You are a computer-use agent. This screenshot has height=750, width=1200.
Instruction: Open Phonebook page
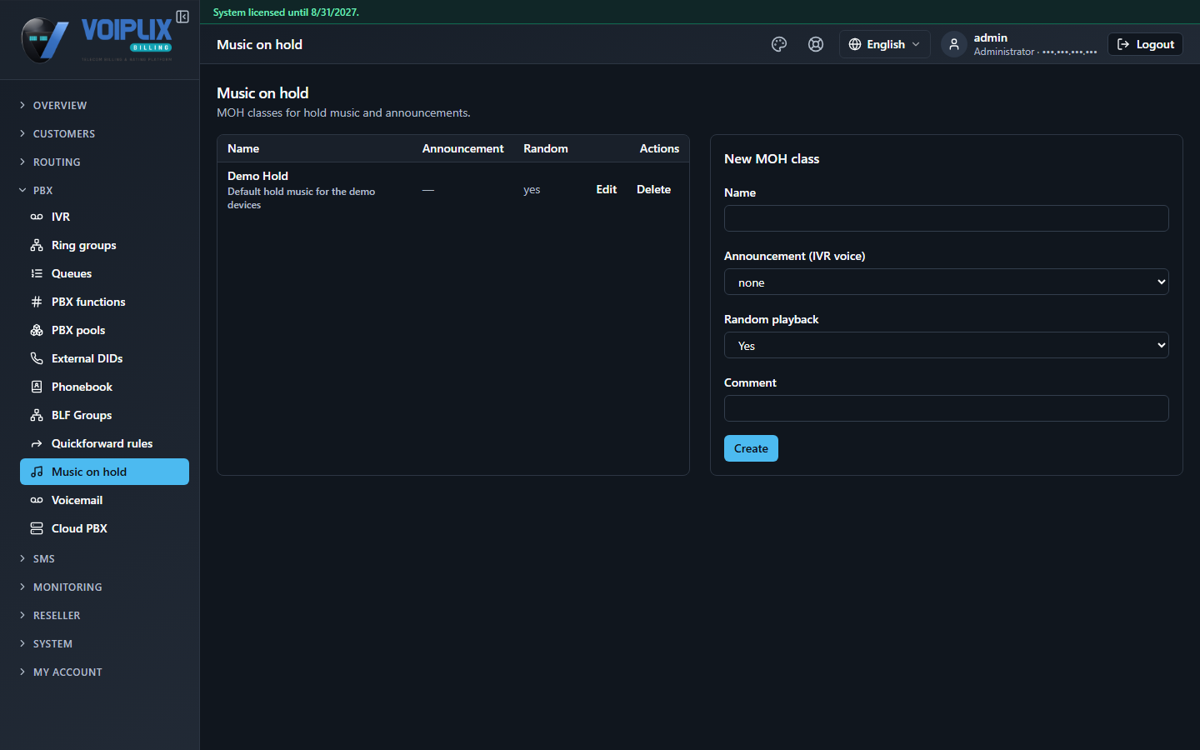click(x=104, y=387)
